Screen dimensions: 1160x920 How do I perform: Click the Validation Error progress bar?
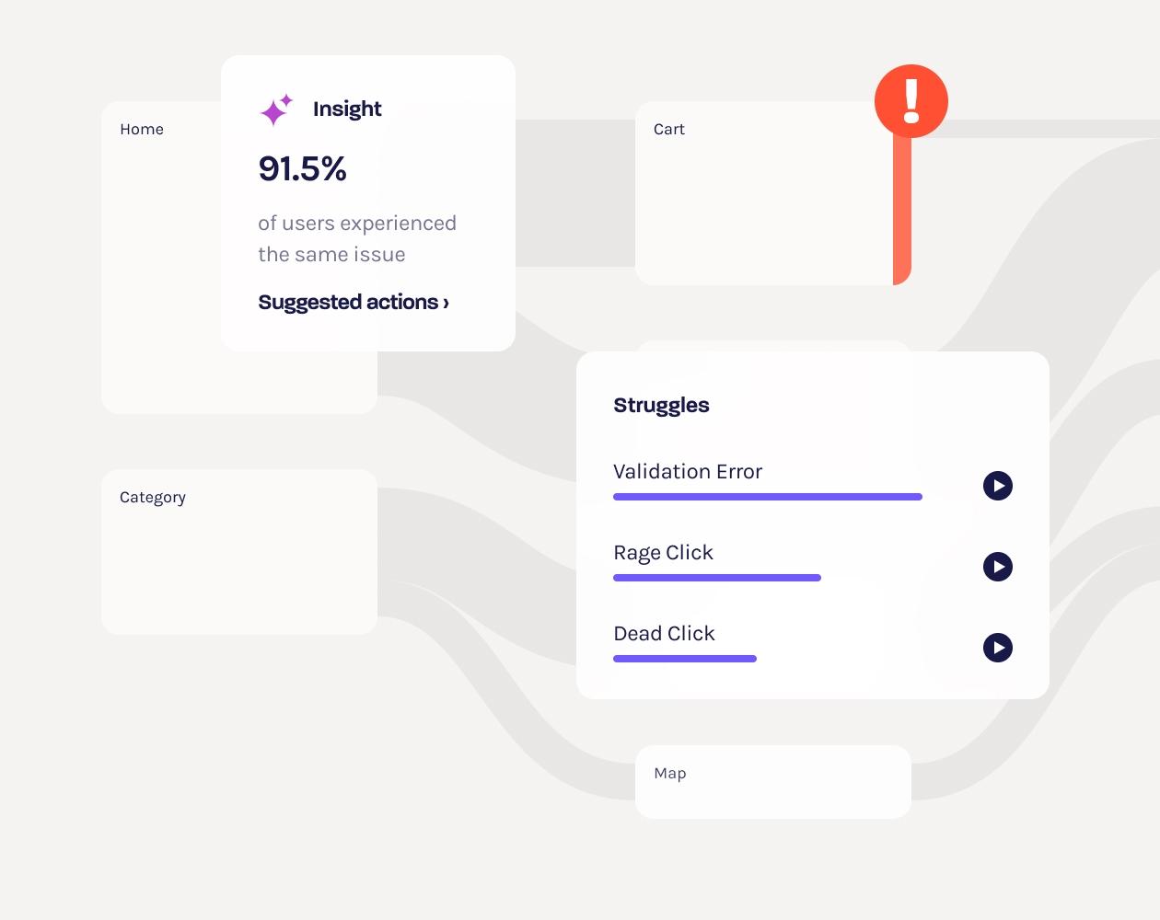coord(767,497)
